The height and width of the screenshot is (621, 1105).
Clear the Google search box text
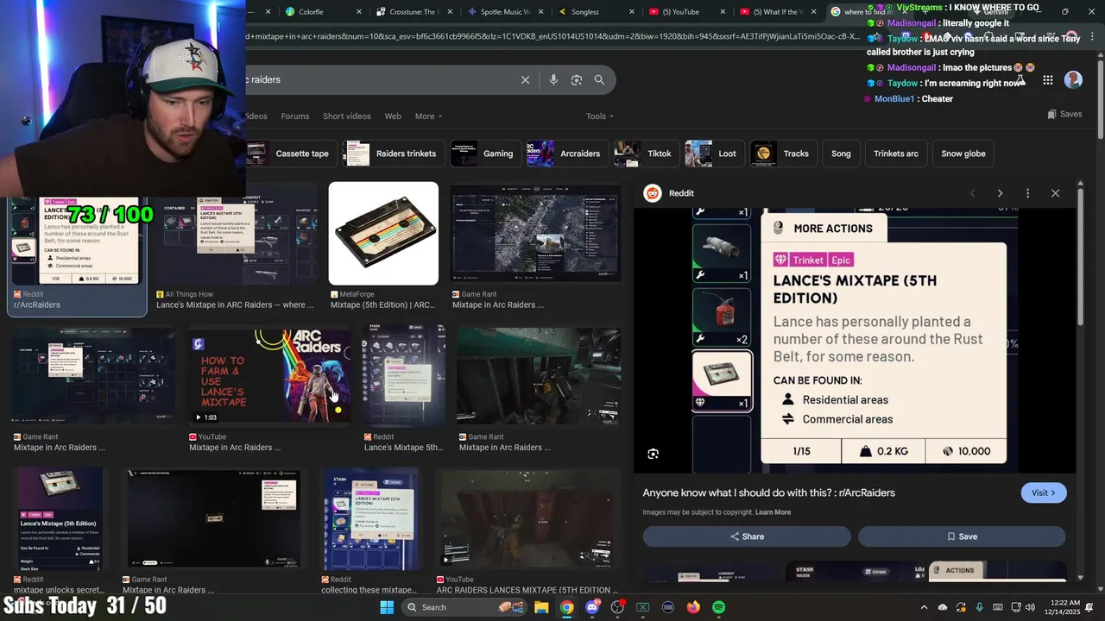(x=525, y=79)
